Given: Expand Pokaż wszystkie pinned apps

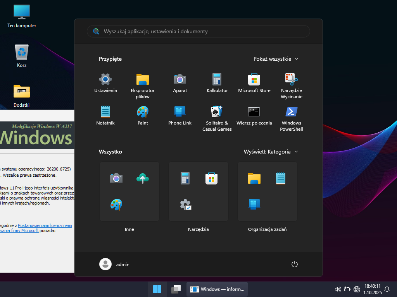Looking at the screenshot, I should (x=276, y=59).
